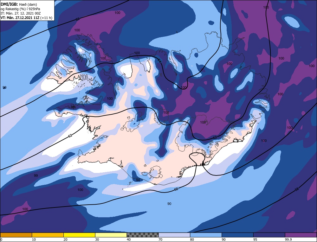Click the orange 10–20 legend swatch
Image resolution: width=317 pixels, height=242 pixels.
coord(48,235)
